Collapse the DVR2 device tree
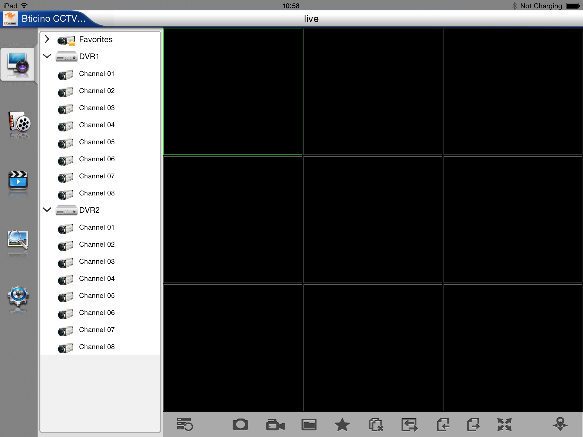Image resolution: width=583 pixels, height=437 pixels. [x=47, y=210]
